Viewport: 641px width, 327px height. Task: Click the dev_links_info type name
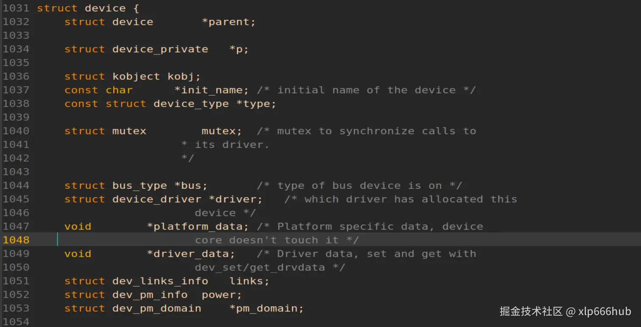click(x=160, y=281)
